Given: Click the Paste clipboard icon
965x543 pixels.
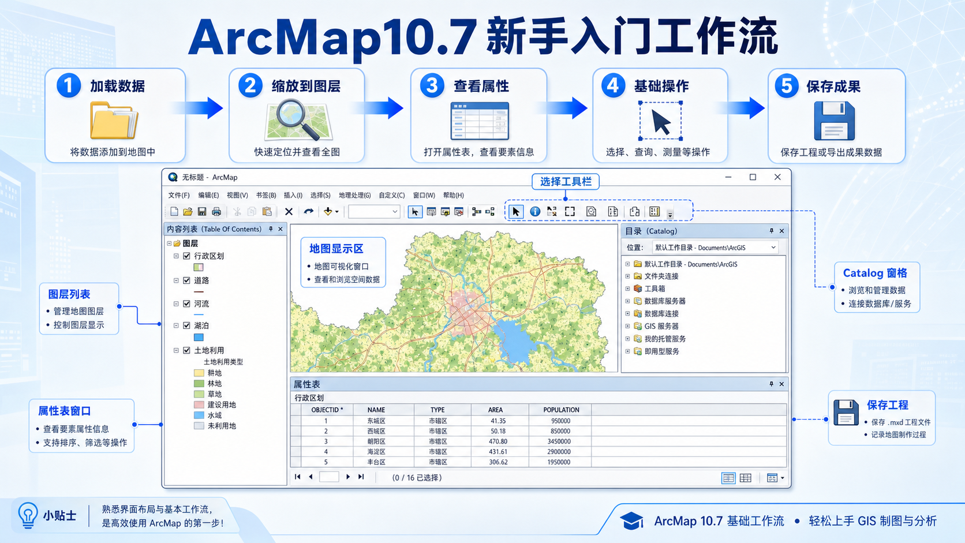Looking at the screenshot, I should click(267, 212).
